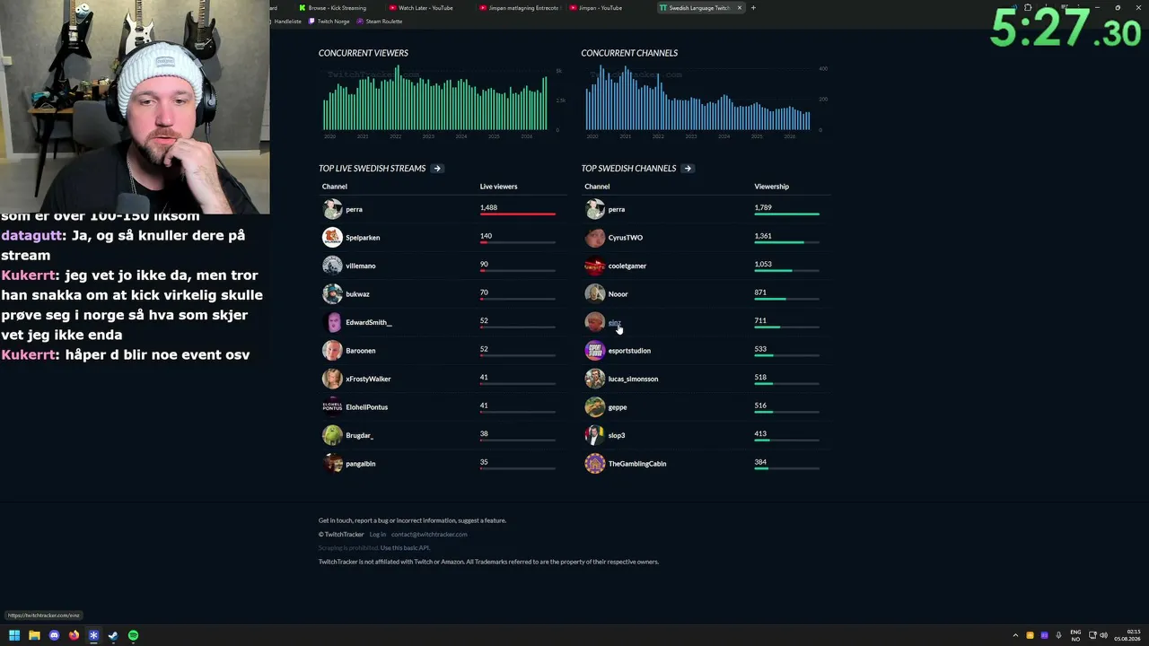The image size is (1149, 646).
Task: Open the ENG NO language switcher
Action: [x=1075, y=635]
